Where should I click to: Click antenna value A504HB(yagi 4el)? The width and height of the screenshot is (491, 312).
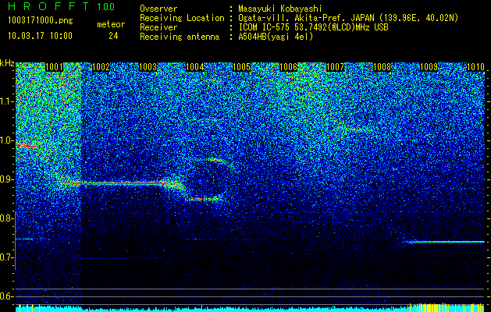[276, 37]
